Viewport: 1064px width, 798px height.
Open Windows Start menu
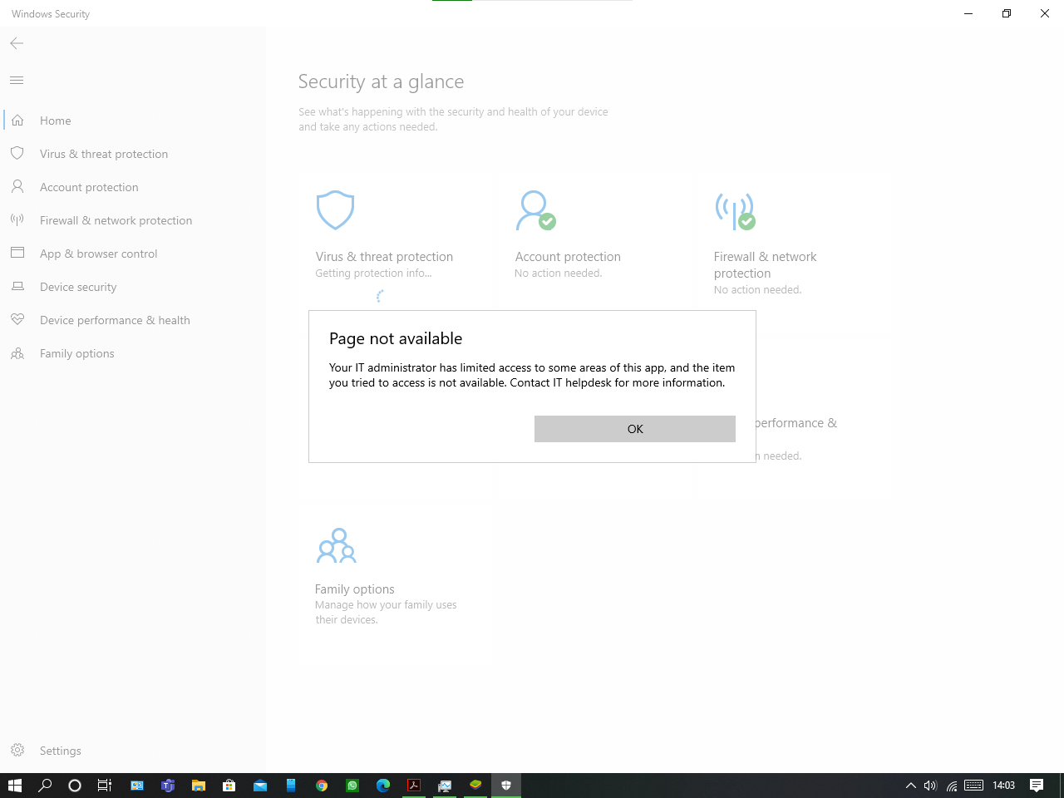[x=14, y=786]
